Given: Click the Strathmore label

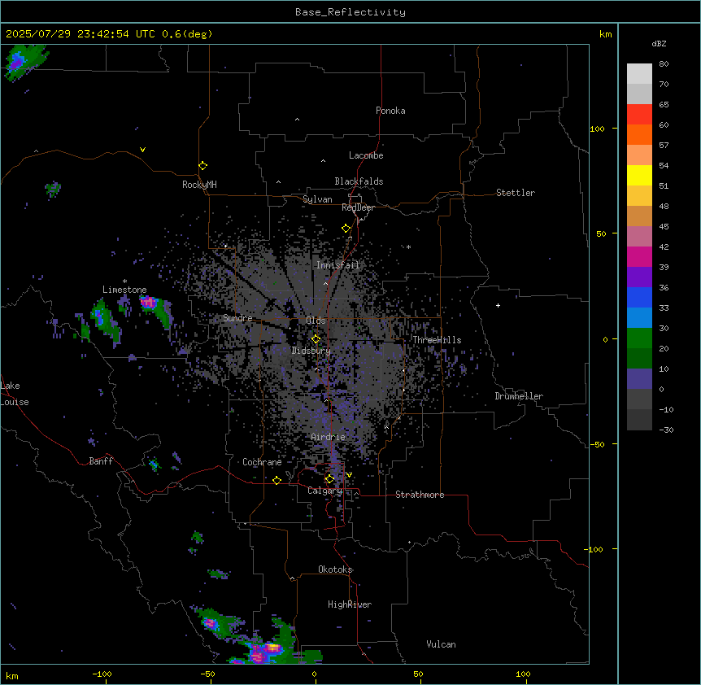Looking at the screenshot, I should click(x=420, y=495).
